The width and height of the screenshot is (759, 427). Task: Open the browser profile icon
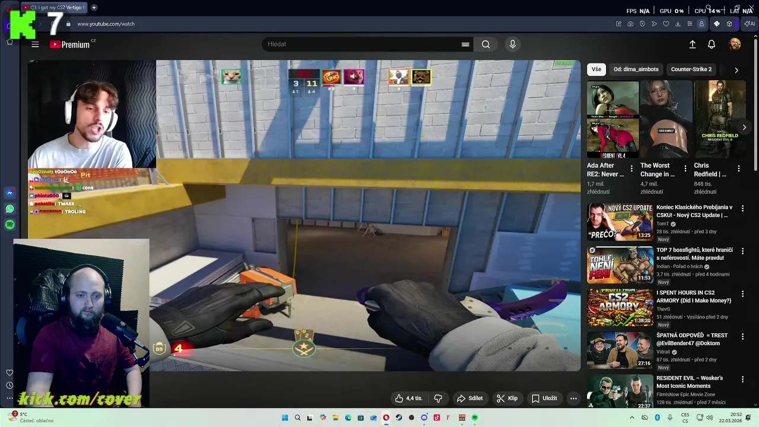click(701, 24)
